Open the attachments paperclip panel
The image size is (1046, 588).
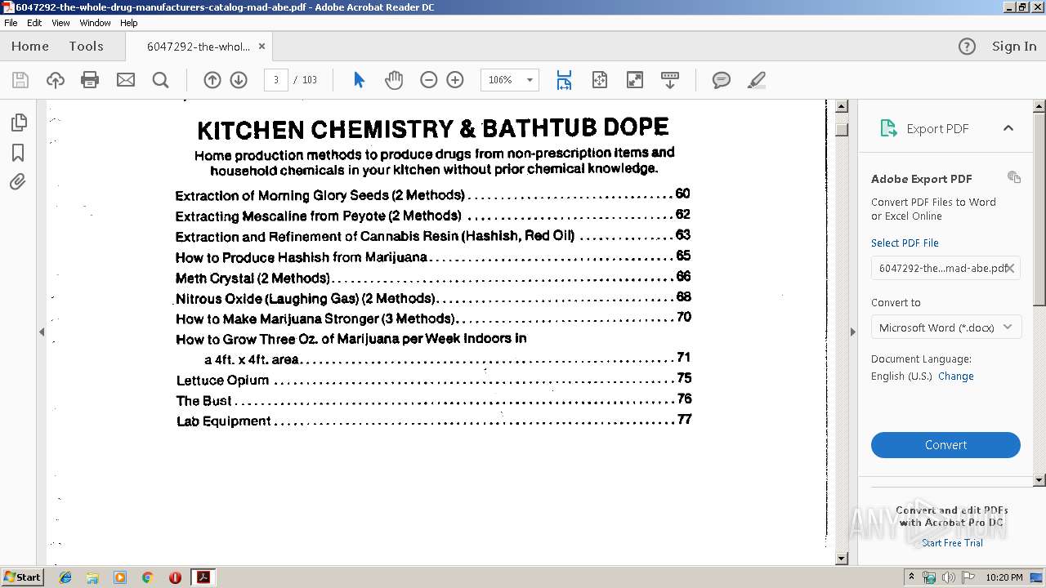[18, 182]
